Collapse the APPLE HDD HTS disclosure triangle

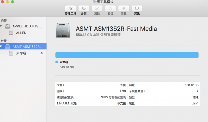1,26
